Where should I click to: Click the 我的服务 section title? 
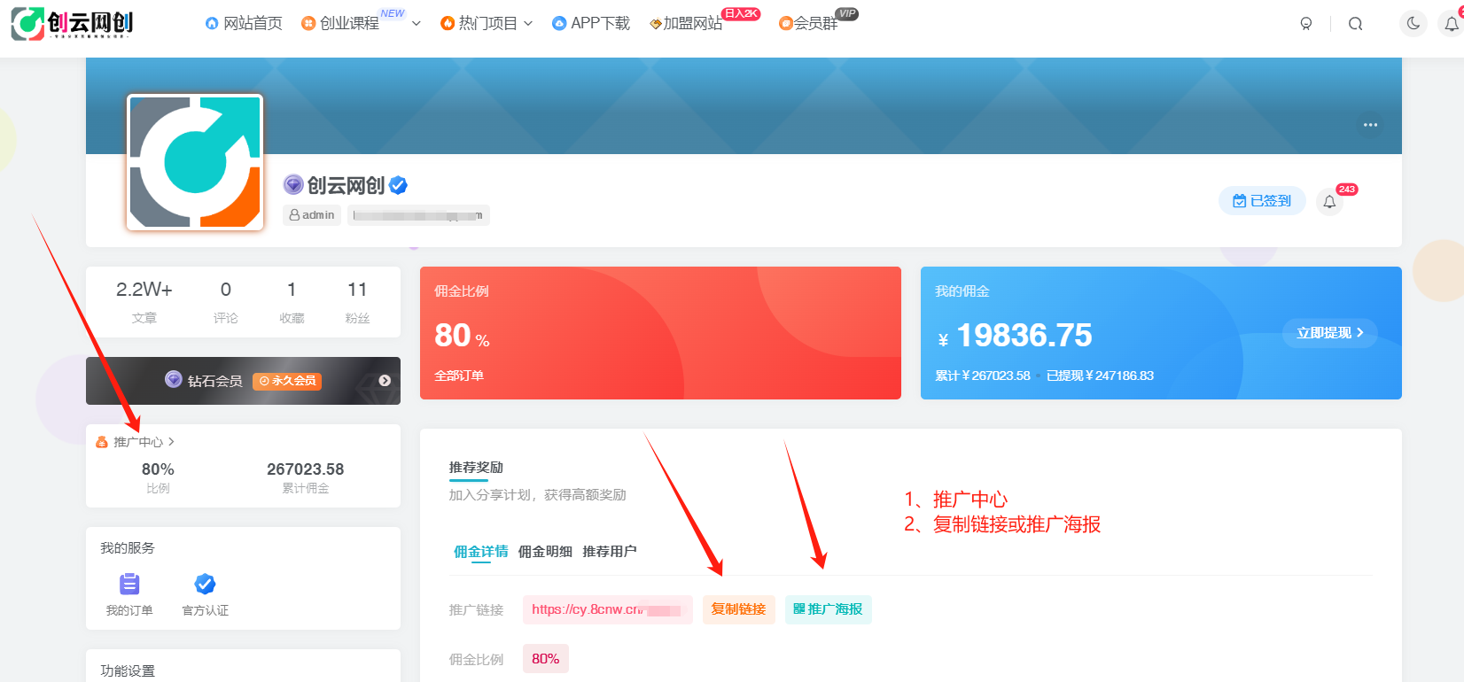[128, 548]
